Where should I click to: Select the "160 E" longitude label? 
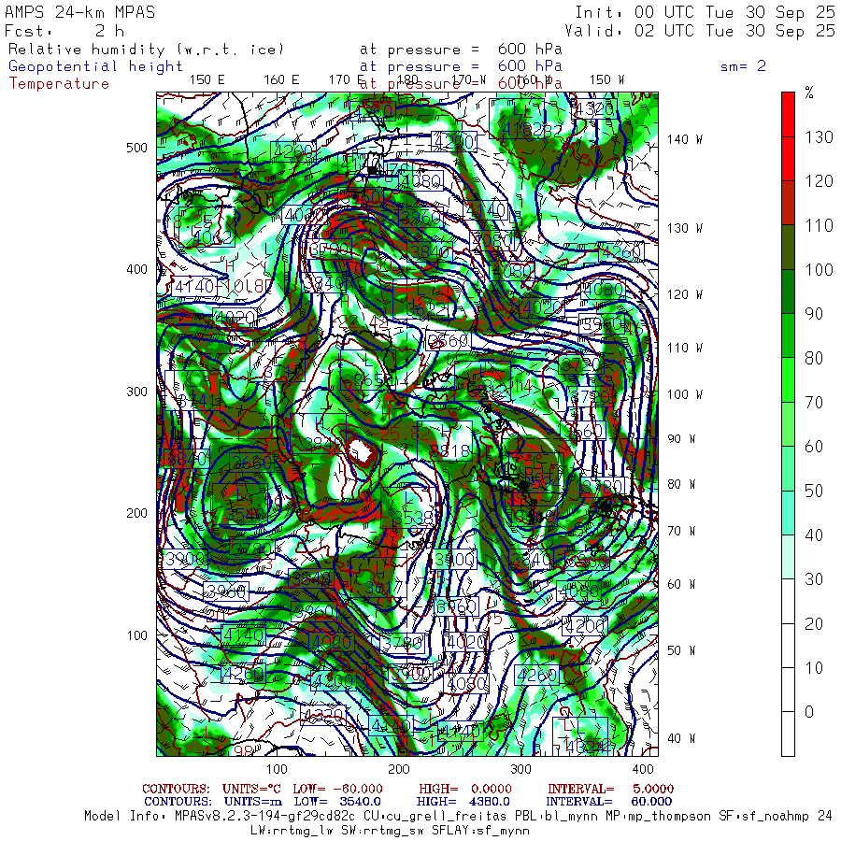click(x=281, y=80)
